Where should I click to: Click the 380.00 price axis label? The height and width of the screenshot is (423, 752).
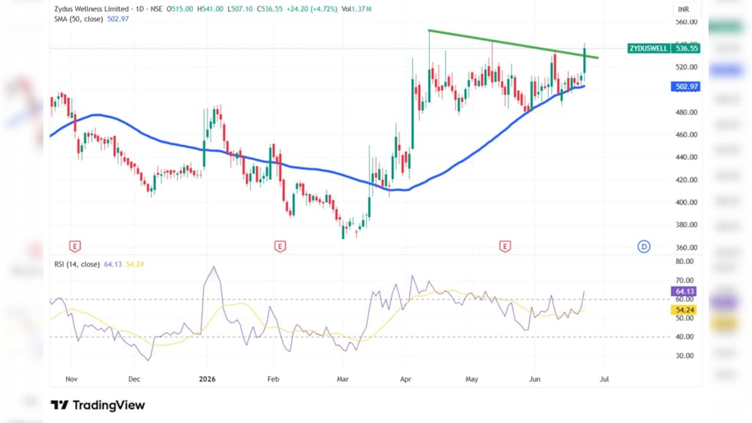[x=686, y=225]
